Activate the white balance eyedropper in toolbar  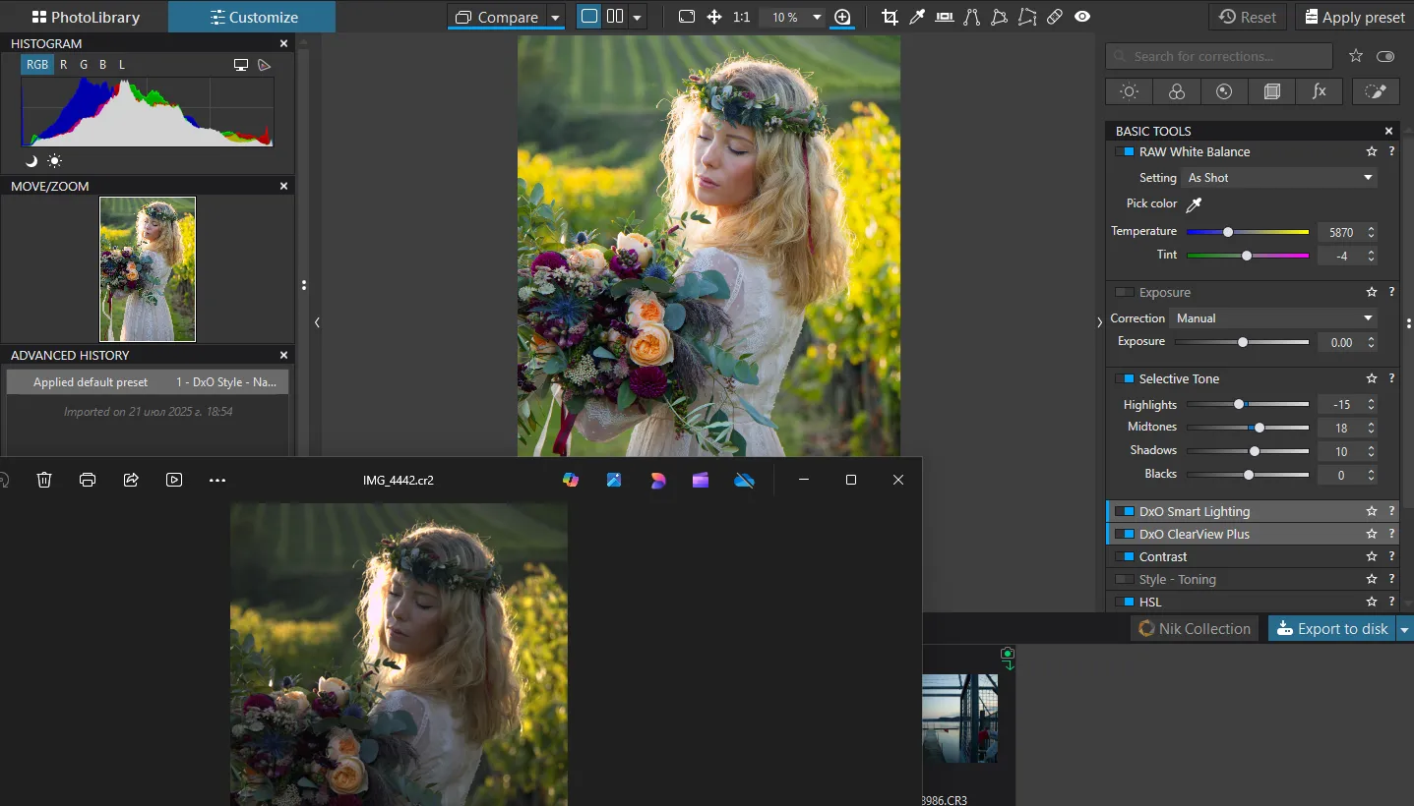click(x=917, y=17)
